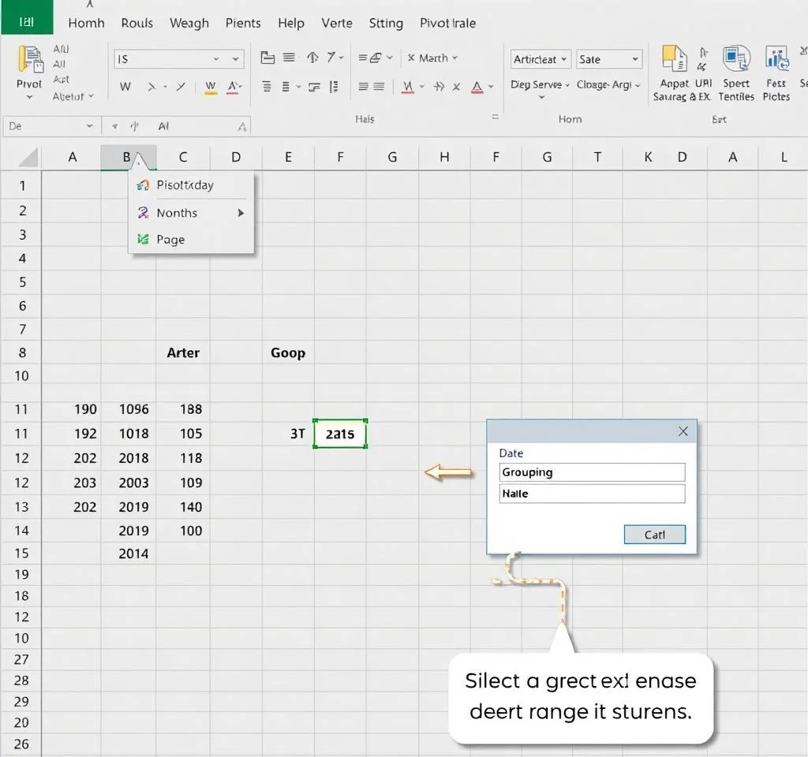The height and width of the screenshot is (757, 808).
Task: Click the cell labeled Goop
Action: point(288,352)
